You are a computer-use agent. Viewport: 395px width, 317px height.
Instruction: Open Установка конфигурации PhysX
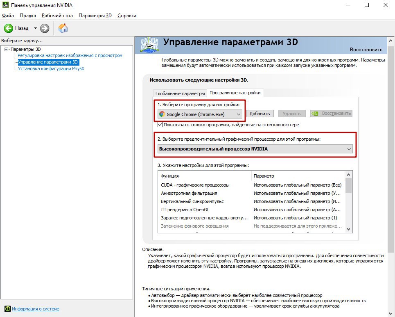51,68
